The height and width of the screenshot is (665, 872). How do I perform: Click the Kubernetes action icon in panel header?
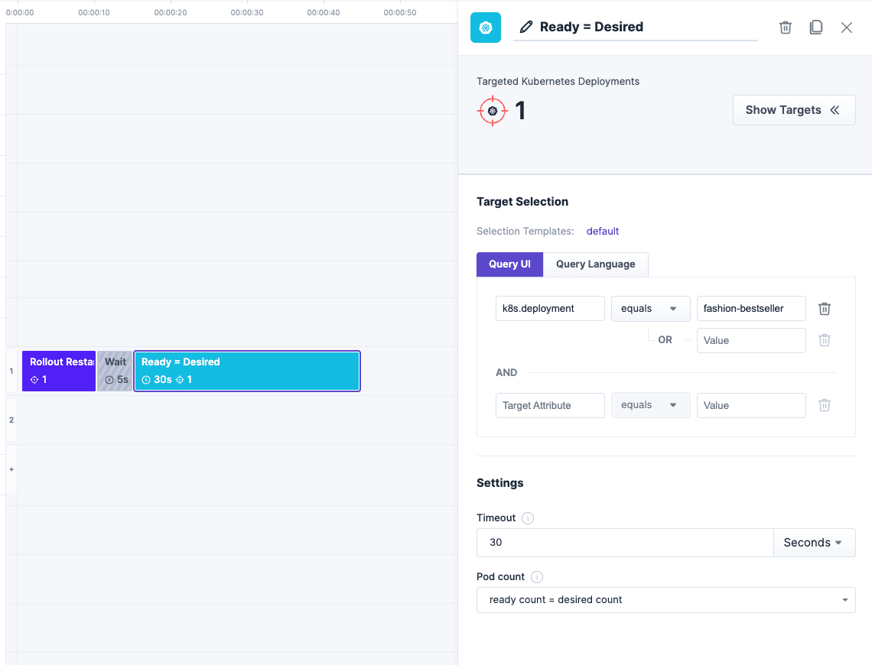pyautogui.click(x=485, y=27)
